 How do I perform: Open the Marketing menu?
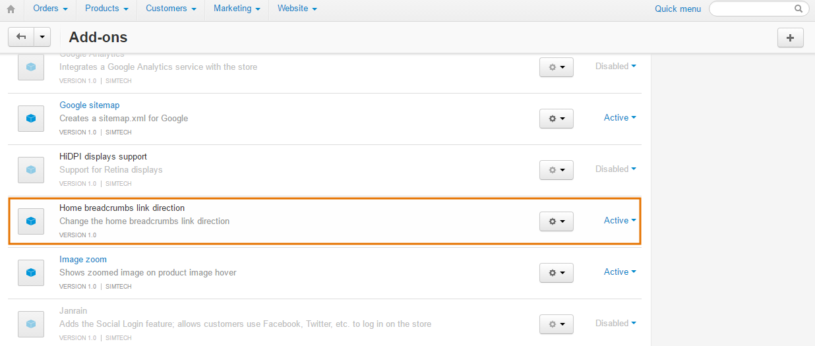pyautogui.click(x=237, y=9)
